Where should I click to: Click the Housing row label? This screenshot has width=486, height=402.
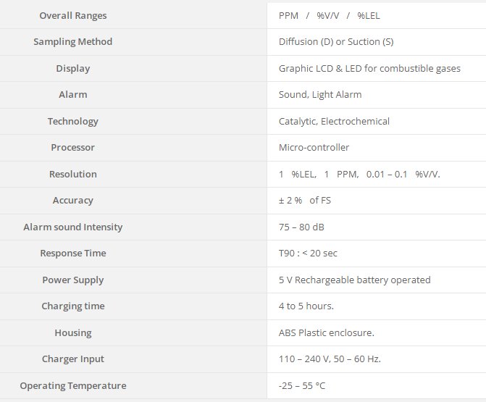click(73, 332)
